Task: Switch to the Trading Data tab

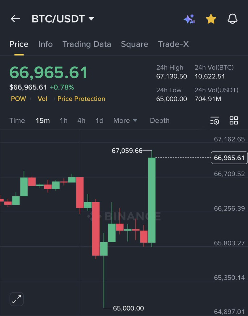Action: tap(87, 44)
